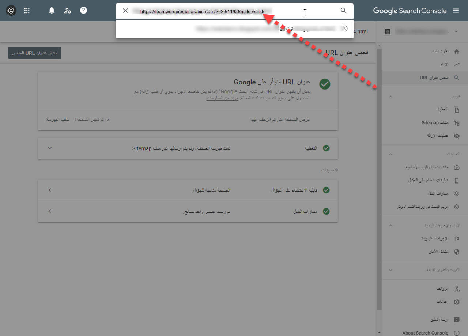Viewport: 468px width, 336px height.
Task: Clear the URL search with X icon
Action: click(x=125, y=11)
